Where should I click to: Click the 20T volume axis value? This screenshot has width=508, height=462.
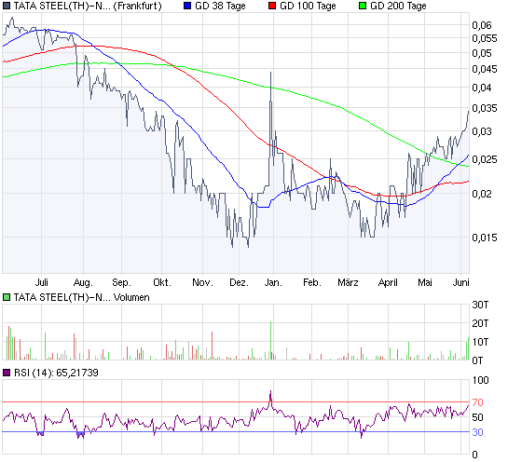[480, 323]
